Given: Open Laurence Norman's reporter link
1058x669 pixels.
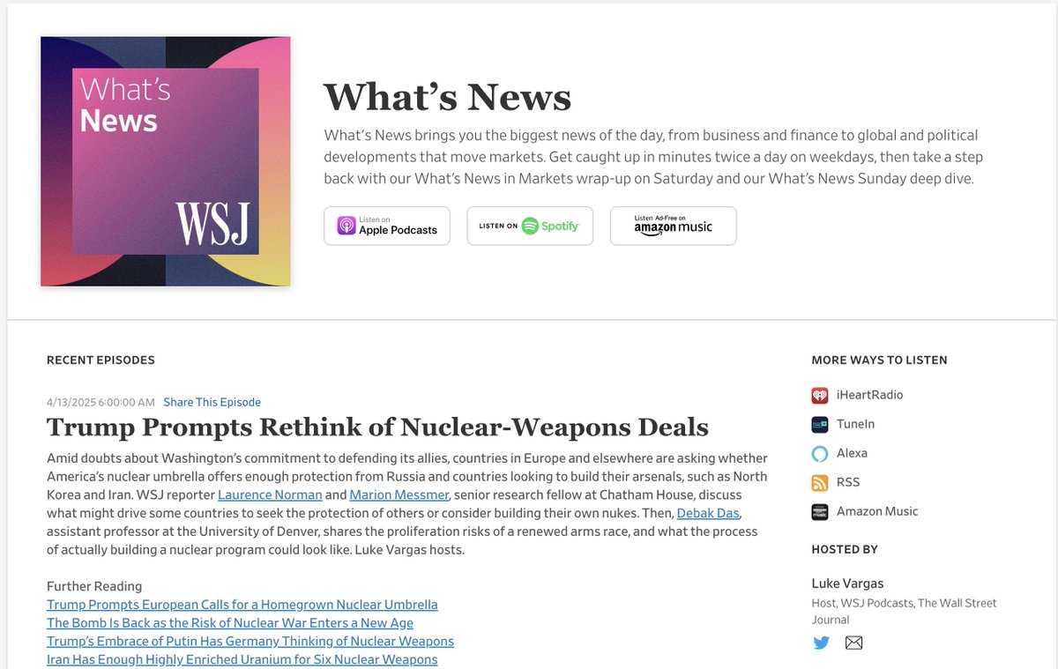Looking at the screenshot, I should click(x=270, y=494).
